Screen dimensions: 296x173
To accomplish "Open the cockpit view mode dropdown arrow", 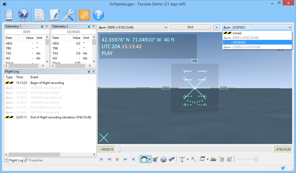I will pyautogui.click(x=150, y=159).
